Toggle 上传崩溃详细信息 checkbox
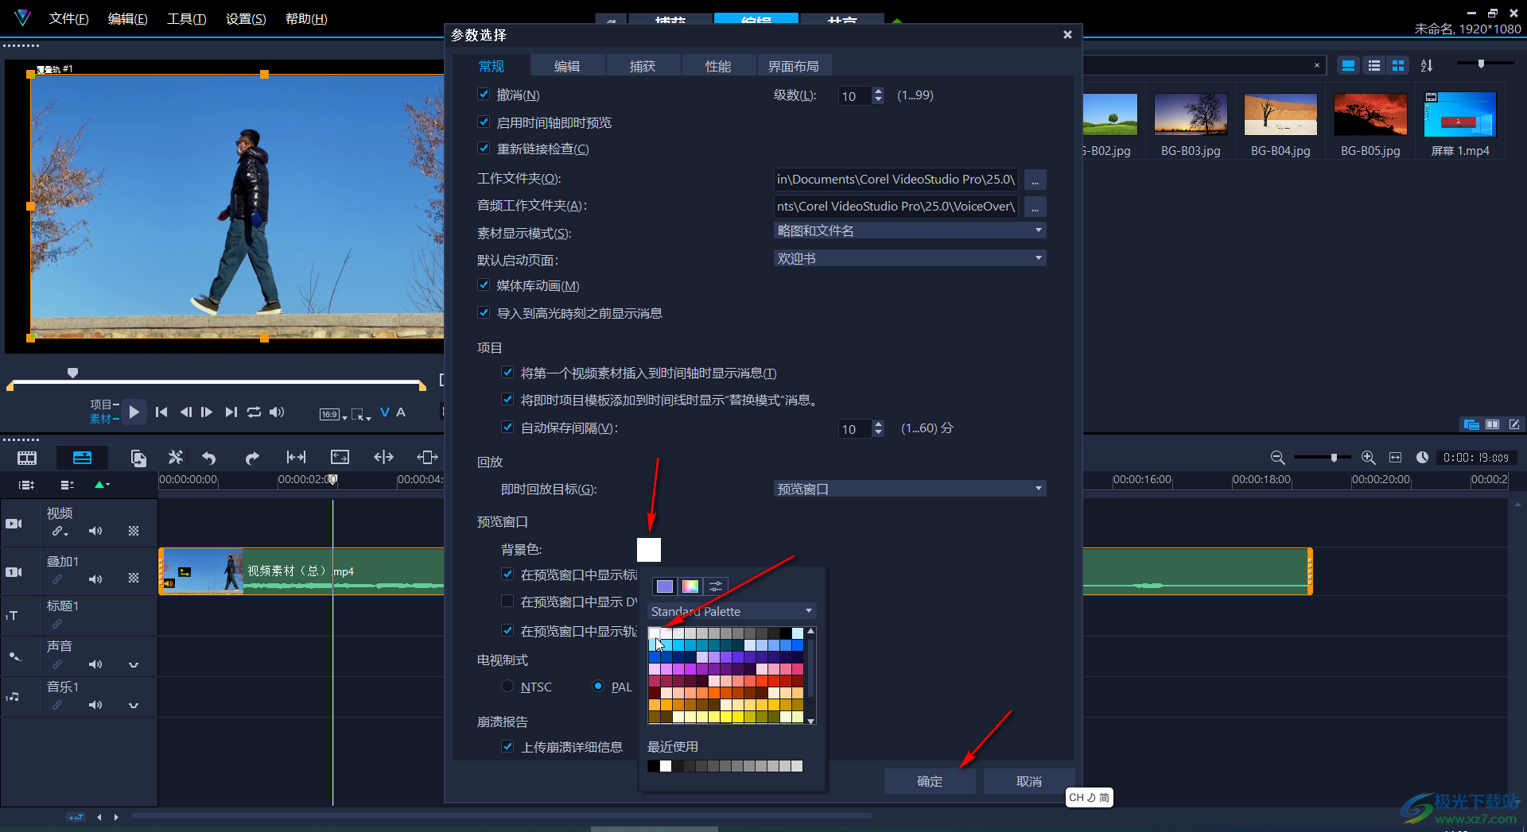This screenshot has width=1527, height=832. click(507, 746)
